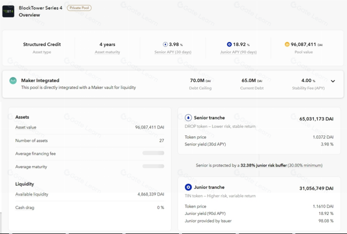Click the TIN token description text
Screen dimensions: 347x234
point(220,196)
